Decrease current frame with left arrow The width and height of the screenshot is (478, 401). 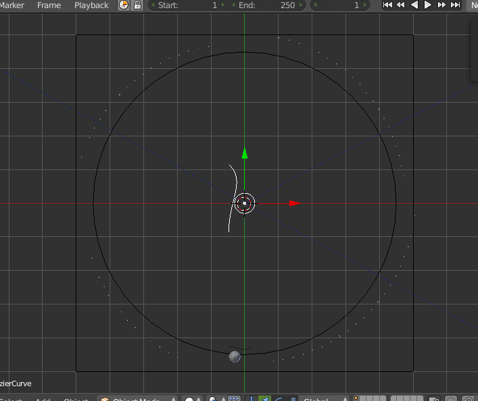click(x=315, y=5)
